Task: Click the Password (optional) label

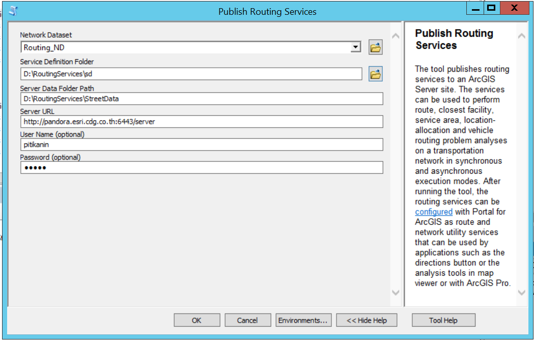Action: [x=50, y=157]
